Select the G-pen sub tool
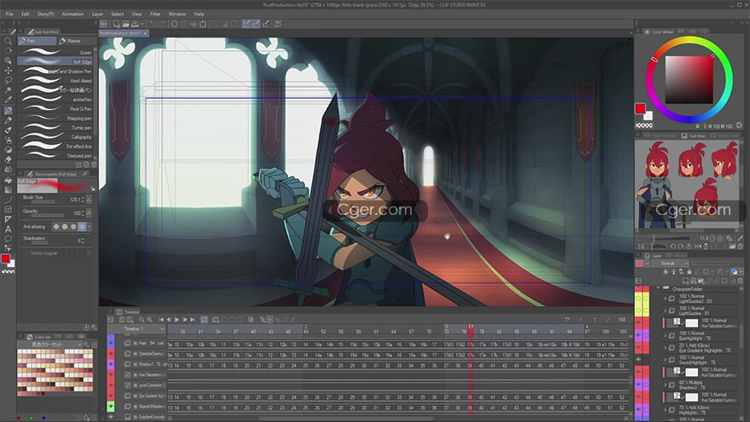The width and height of the screenshot is (750, 422). coord(55,52)
